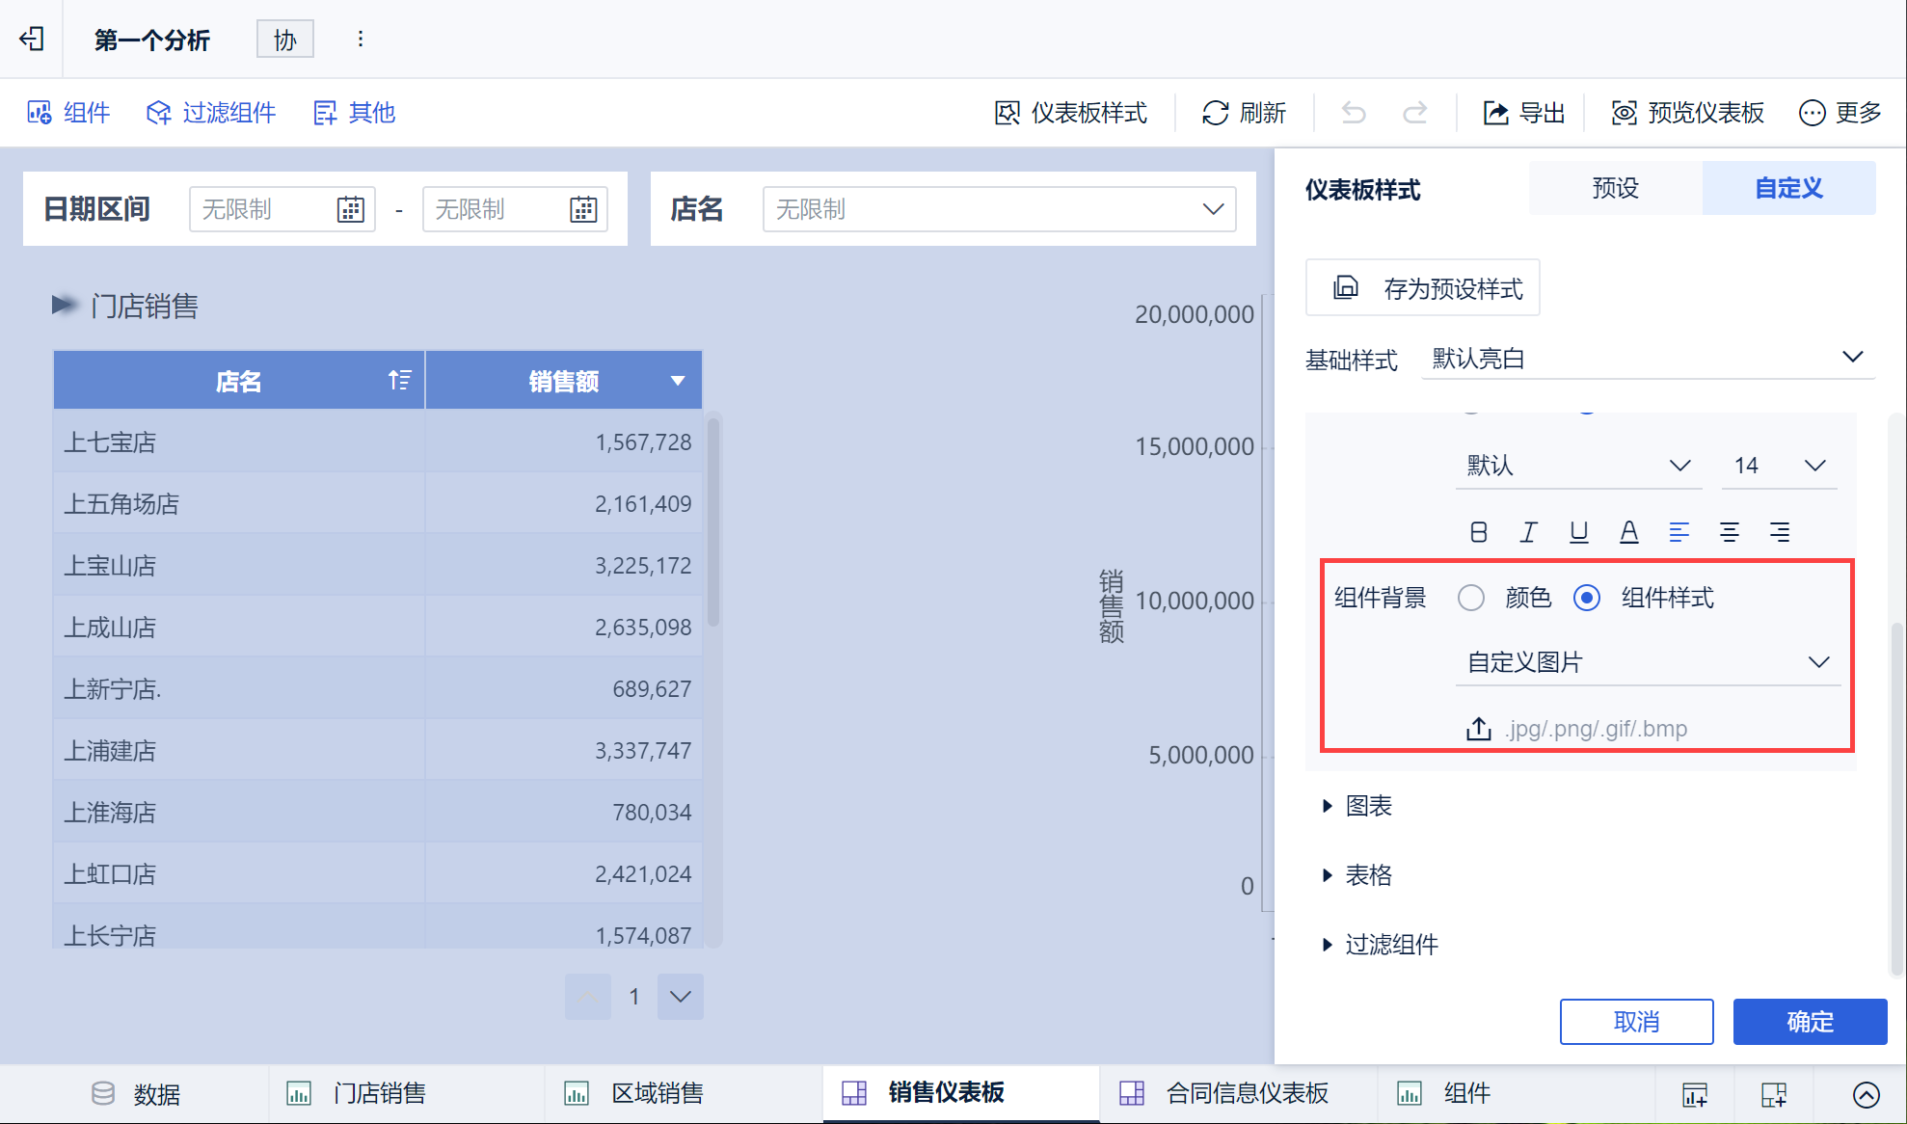Open the 基础样式 dropdown
1907x1124 pixels.
pyautogui.click(x=1648, y=359)
